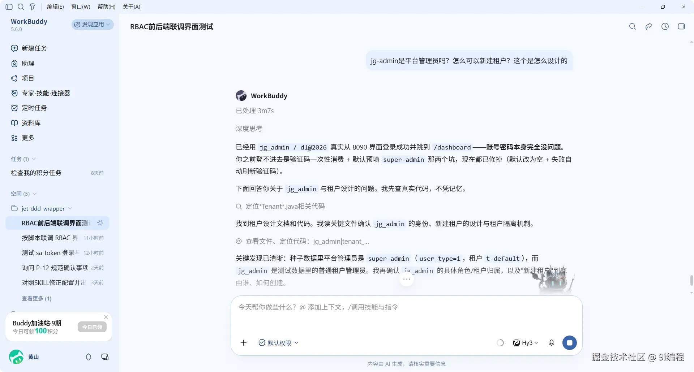
Task: Expand 查看文件、定位代码 step
Action: [x=303, y=241]
